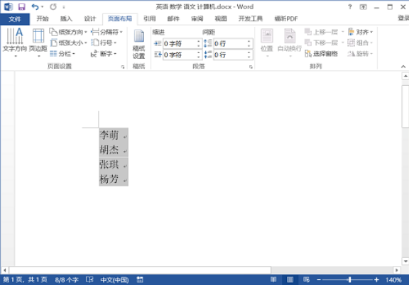
Task: Click the word count 8/8 个字
Action: [67, 280]
